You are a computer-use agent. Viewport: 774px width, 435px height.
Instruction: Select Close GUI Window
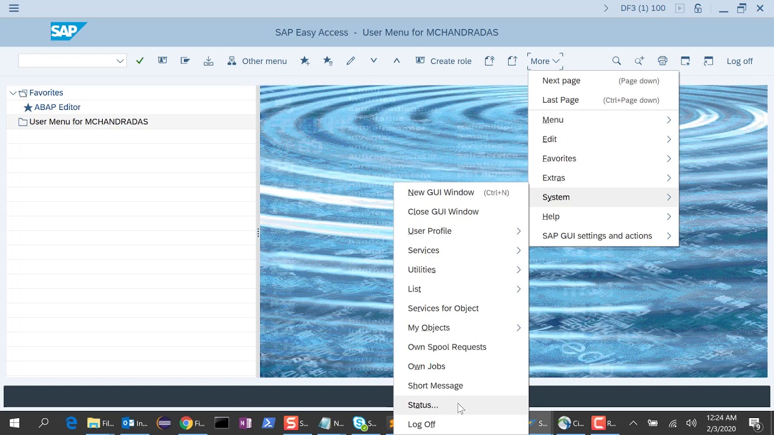[461, 211]
